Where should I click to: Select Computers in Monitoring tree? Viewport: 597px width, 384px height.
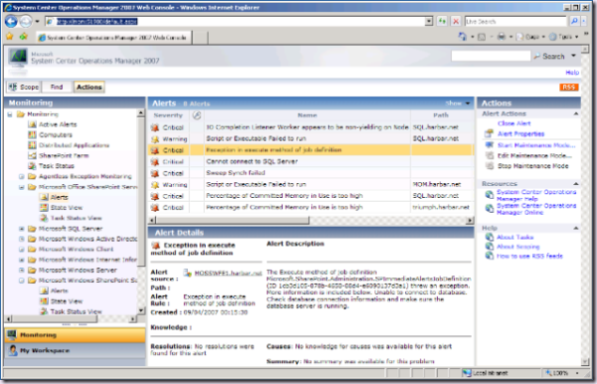(x=56, y=134)
